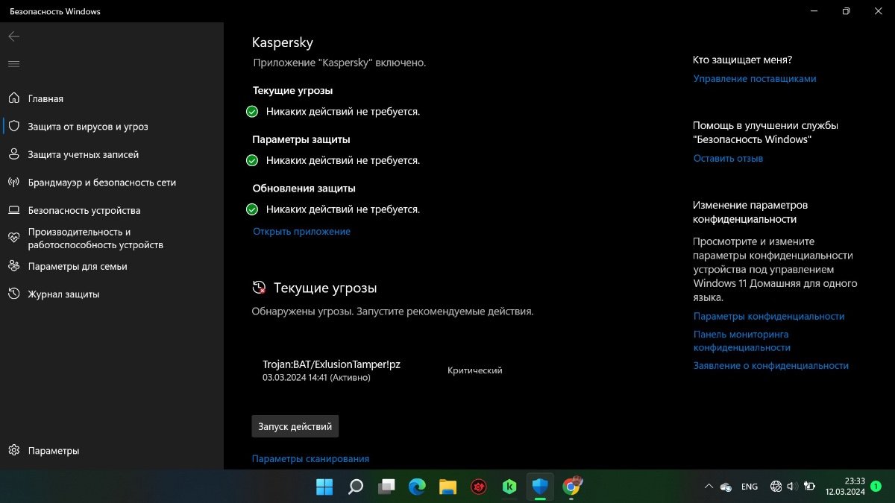
Task: Click green checkmark under Текущие угрозы
Action: coord(252,112)
